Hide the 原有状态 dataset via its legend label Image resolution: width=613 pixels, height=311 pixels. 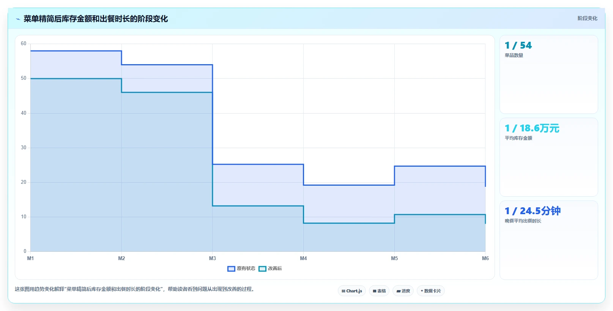[x=246, y=268]
